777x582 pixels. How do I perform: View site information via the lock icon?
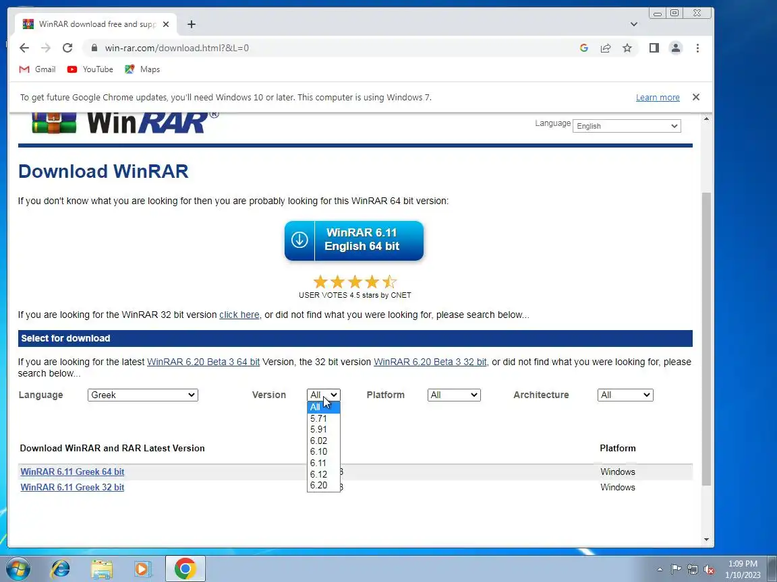[x=94, y=48]
